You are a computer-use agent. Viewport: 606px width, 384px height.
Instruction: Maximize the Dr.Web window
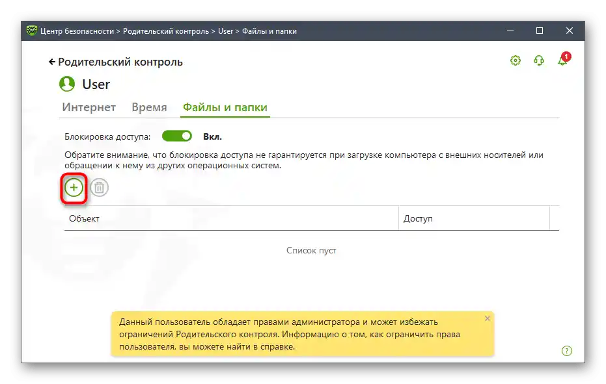tap(540, 31)
